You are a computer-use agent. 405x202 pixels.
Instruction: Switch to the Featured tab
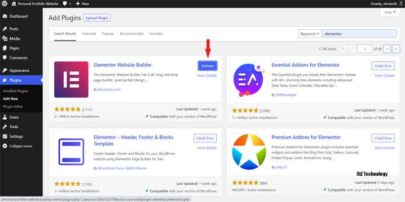(x=89, y=34)
